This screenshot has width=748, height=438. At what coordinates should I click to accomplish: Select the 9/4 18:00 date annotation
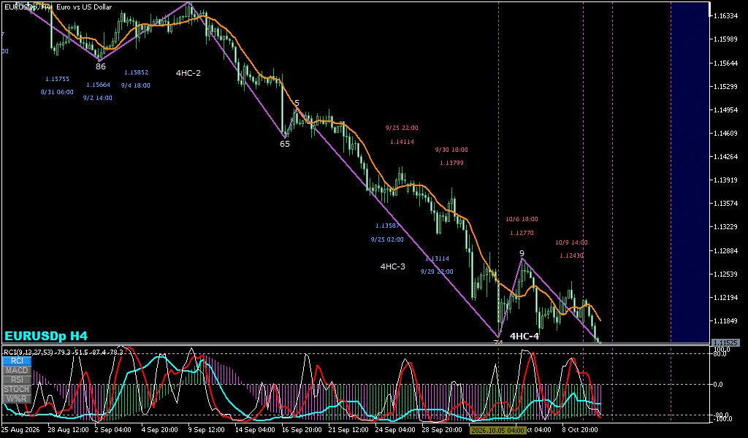pos(135,86)
